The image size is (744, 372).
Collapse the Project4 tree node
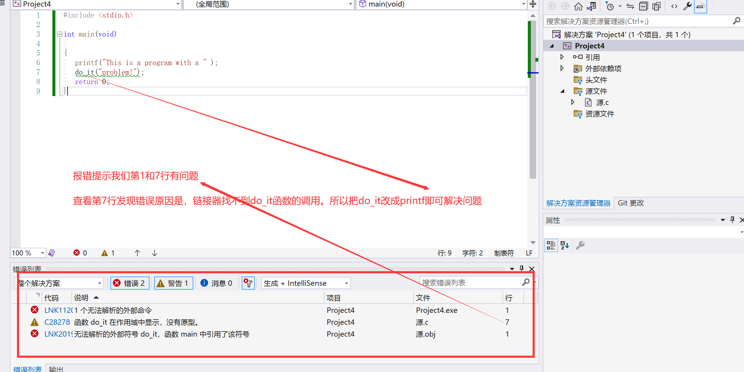coord(552,46)
